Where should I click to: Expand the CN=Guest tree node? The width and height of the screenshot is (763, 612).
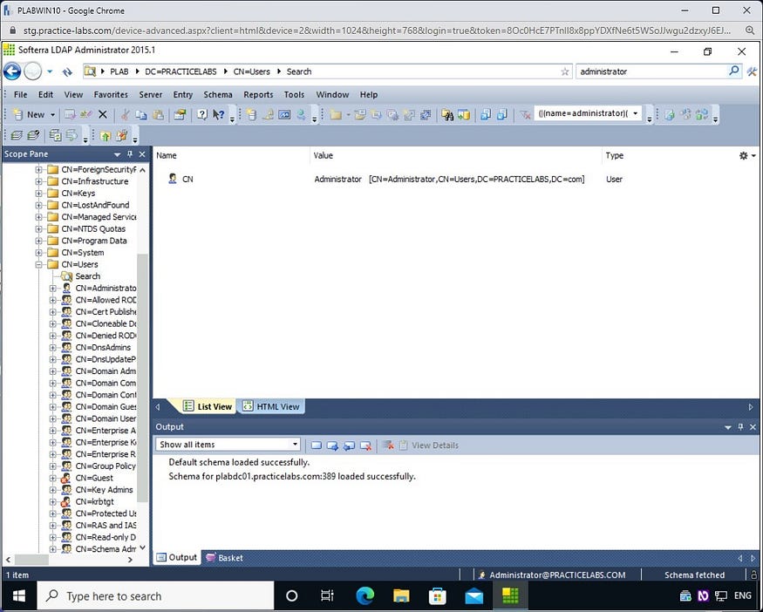[52, 479]
